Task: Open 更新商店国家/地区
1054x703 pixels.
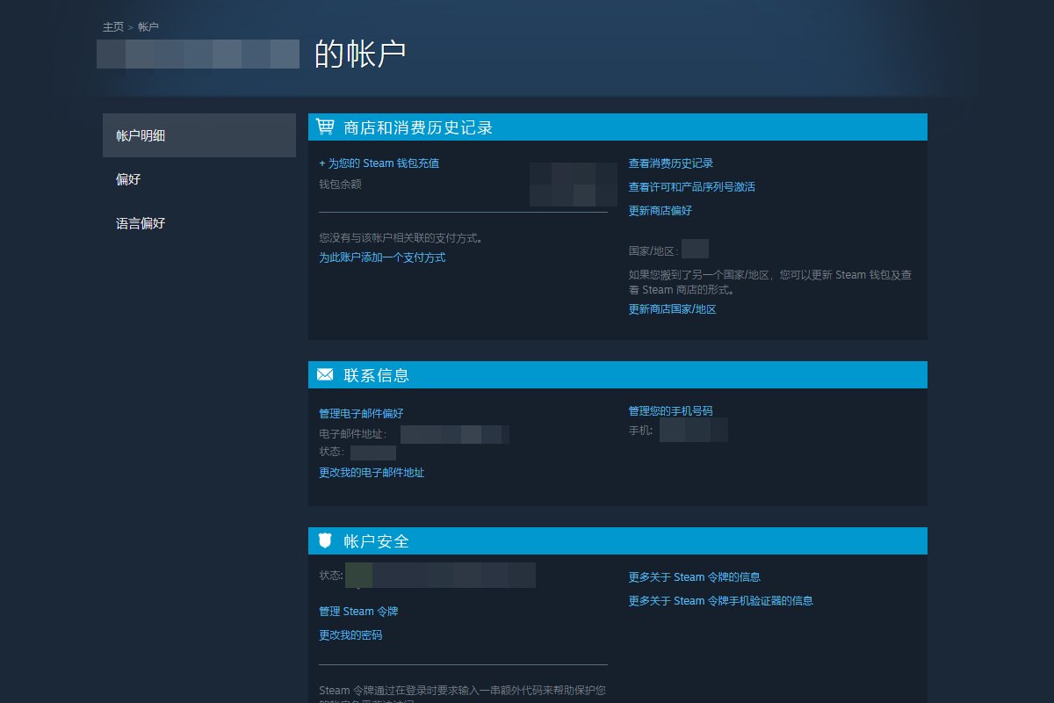Action: click(670, 308)
